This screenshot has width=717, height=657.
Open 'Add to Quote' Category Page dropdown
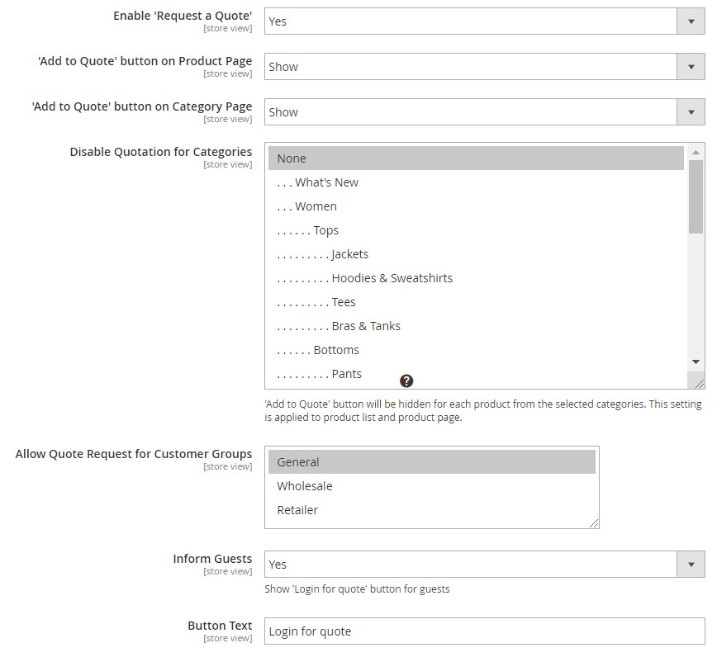(x=484, y=112)
